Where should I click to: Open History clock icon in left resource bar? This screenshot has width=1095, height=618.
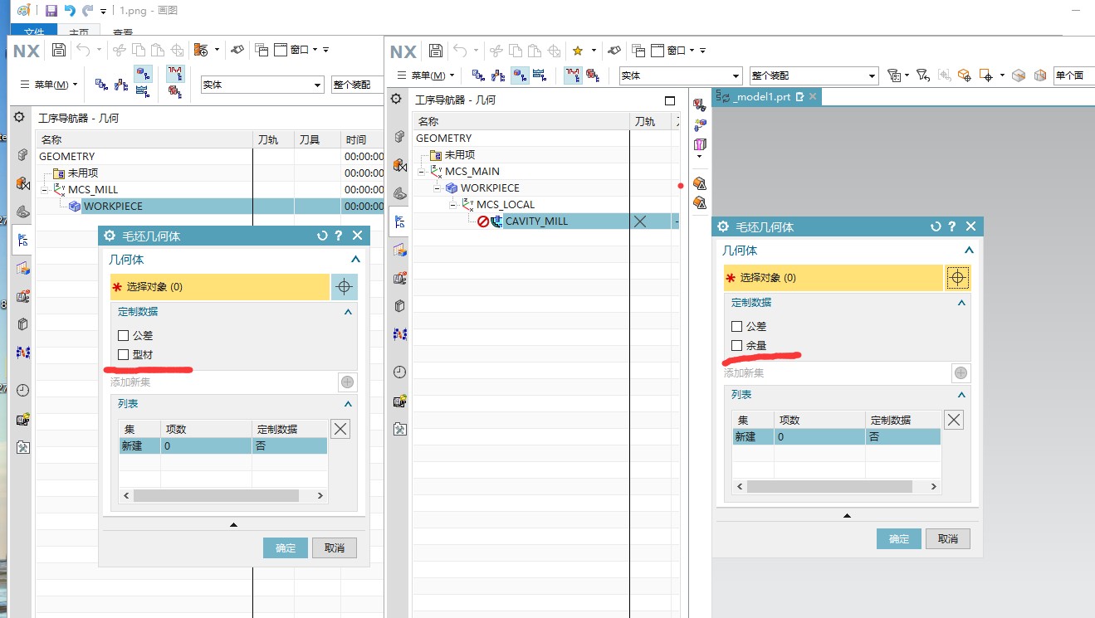pyautogui.click(x=22, y=390)
